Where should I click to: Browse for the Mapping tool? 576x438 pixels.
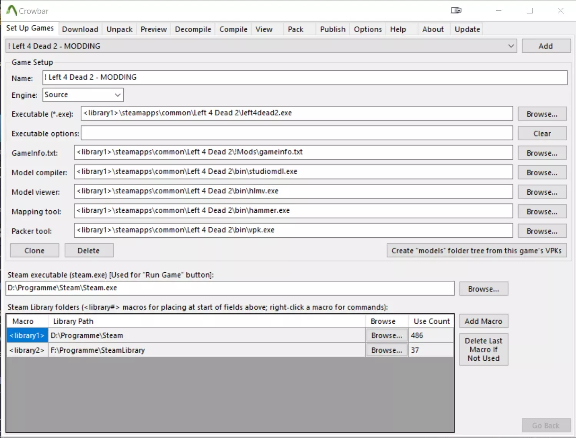542,212
